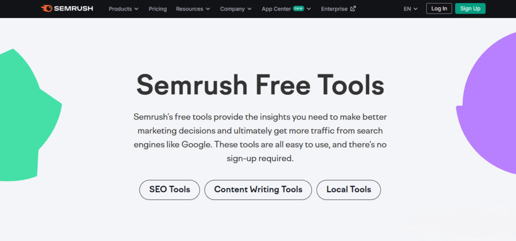Screen dimensions: 516x241
Task: Open the App Center dropdown
Action: [277, 9]
